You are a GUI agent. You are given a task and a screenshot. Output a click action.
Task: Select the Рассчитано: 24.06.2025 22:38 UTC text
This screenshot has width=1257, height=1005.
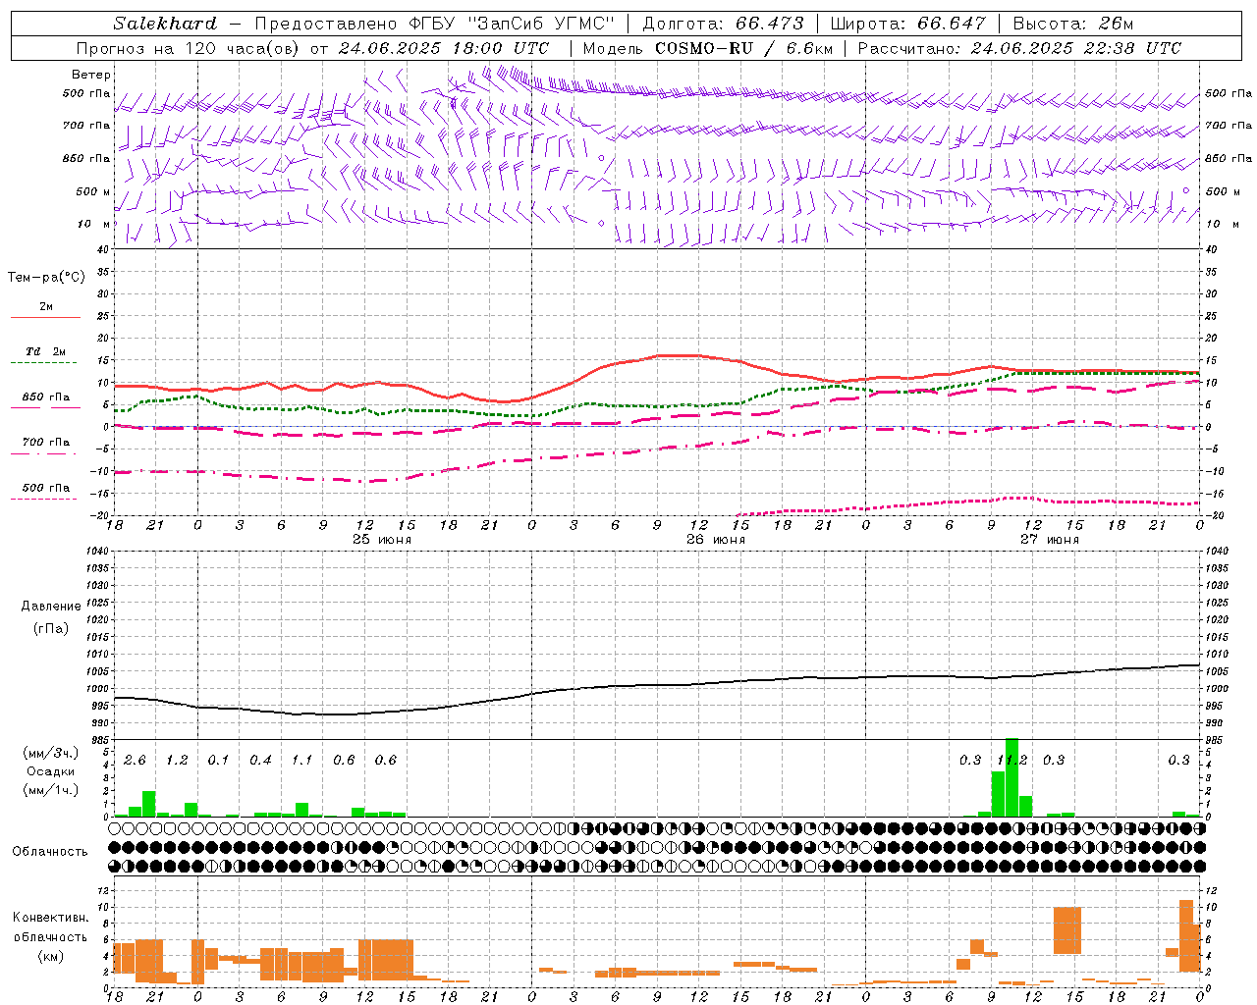1019,47
